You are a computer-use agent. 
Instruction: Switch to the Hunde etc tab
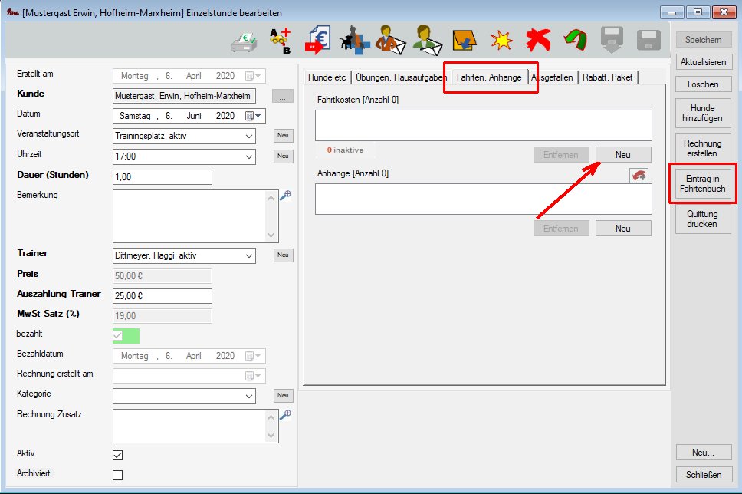(327, 77)
